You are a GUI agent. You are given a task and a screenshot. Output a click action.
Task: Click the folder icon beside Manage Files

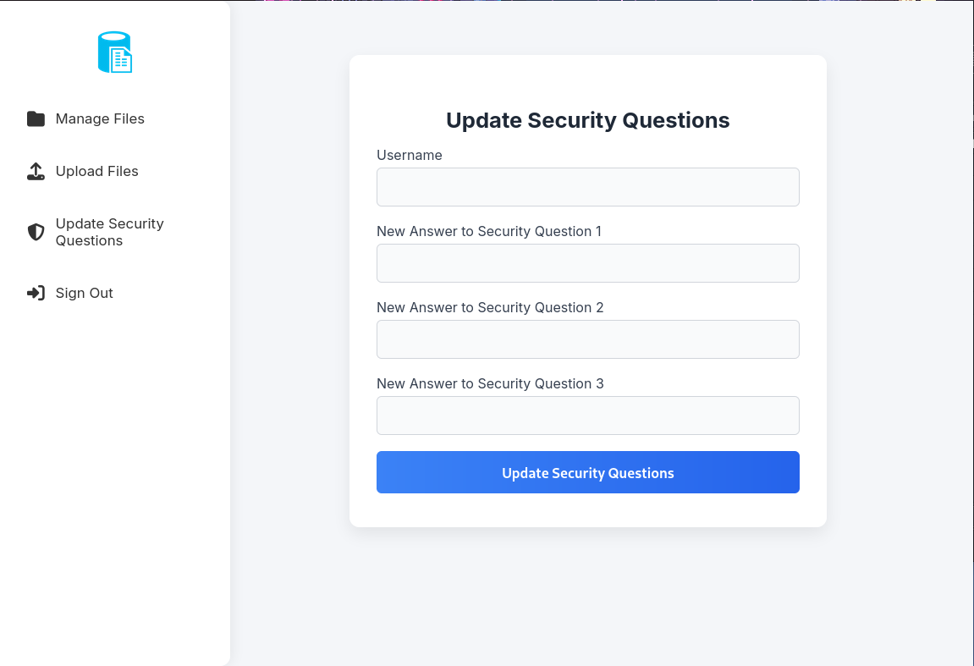pos(36,119)
